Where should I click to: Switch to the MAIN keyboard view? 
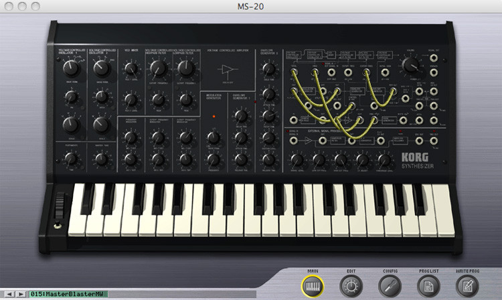(x=313, y=286)
